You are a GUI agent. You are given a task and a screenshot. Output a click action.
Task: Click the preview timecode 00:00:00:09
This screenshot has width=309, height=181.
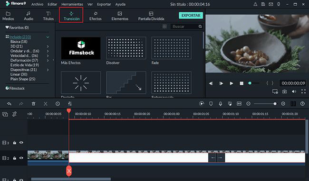(293, 83)
